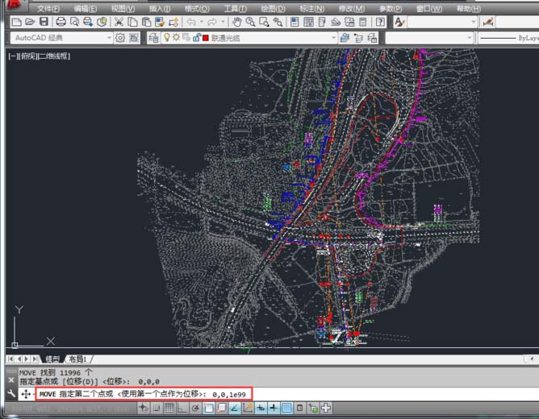Select the Cut scissors icon

[119, 22]
